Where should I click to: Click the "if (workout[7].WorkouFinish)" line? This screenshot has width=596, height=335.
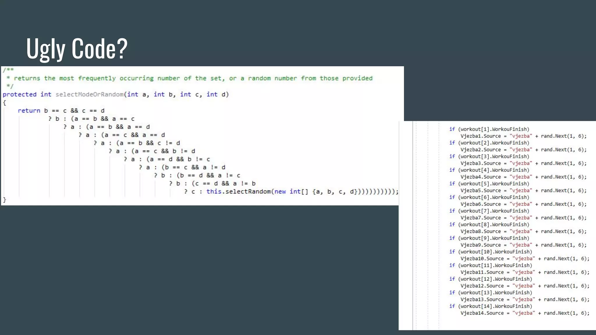(x=489, y=211)
